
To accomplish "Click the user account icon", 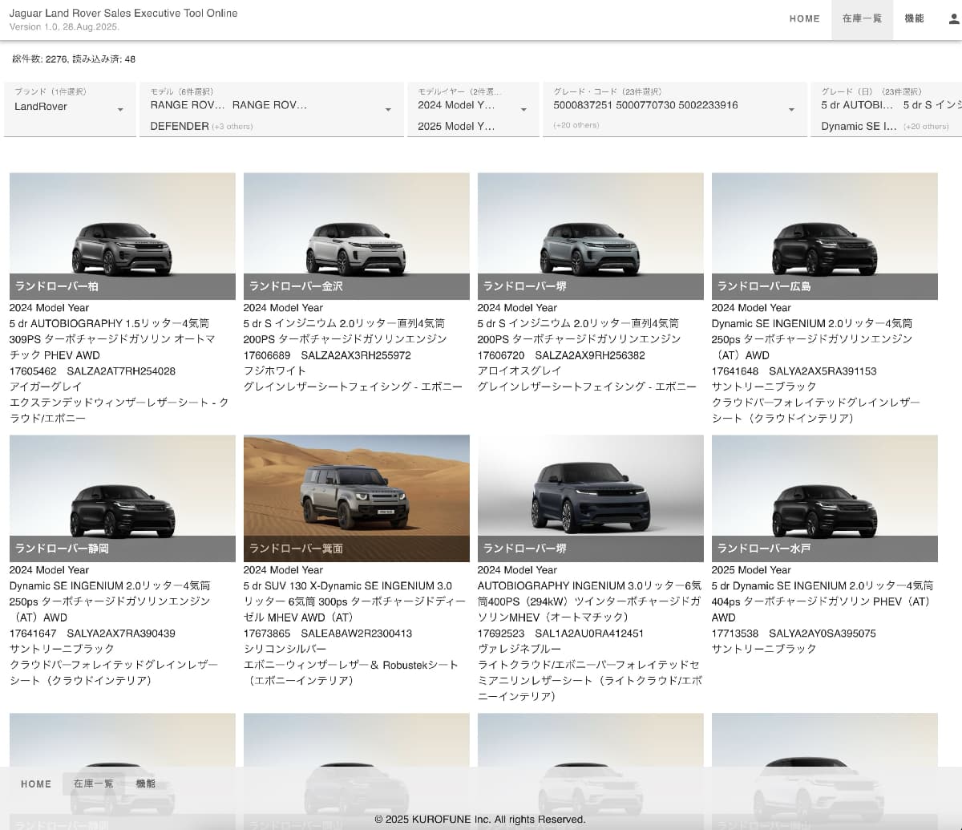I will (953, 19).
